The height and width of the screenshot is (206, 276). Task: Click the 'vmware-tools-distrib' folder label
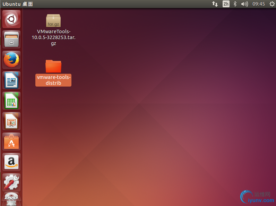(x=53, y=80)
